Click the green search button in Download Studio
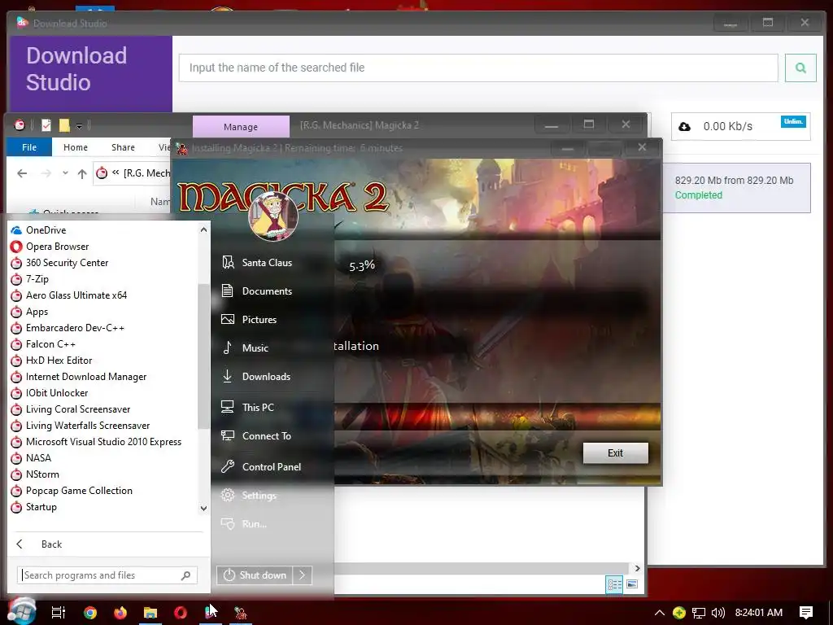The image size is (833, 625). (x=800, y=68)
